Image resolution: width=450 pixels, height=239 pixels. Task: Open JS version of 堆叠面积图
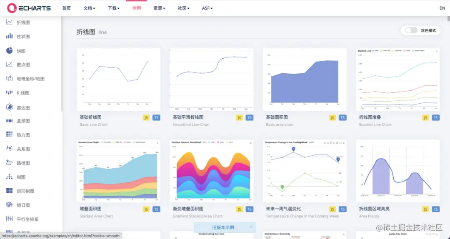(x=146, y=209)
